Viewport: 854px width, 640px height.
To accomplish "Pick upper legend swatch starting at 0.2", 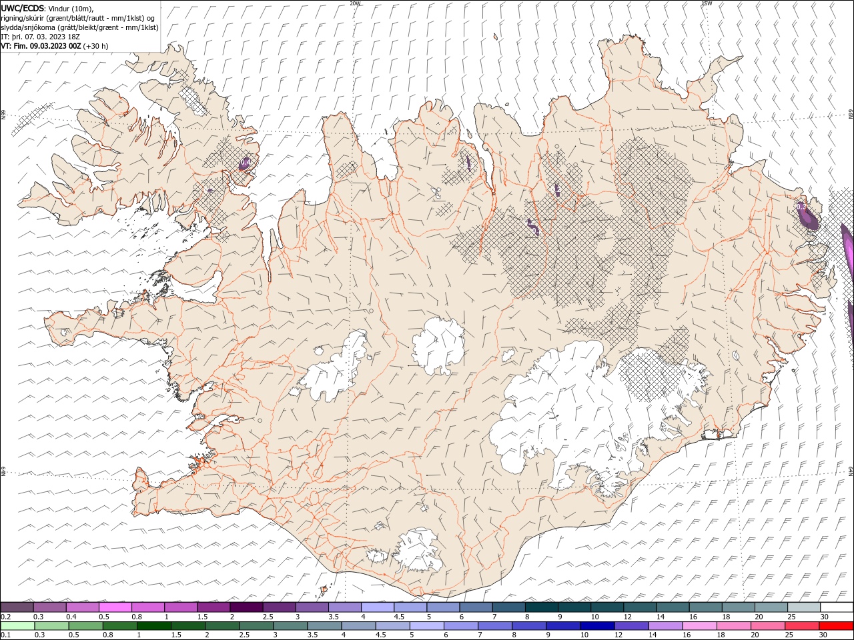I will [x=17, y=607].
